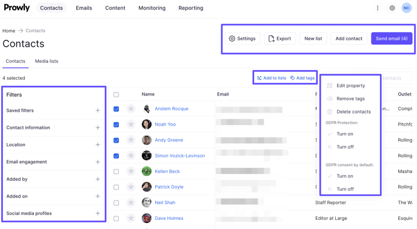The image size is (417, 229).
Task: Open Neil Shah contact link
Action: click(165, 202)
